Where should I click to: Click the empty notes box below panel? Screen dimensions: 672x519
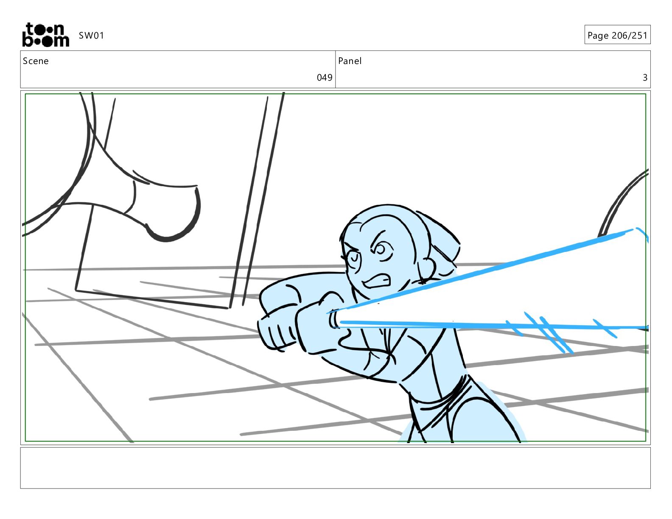click(335, 468)
